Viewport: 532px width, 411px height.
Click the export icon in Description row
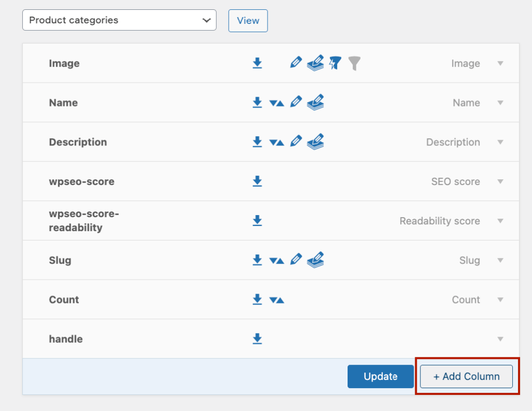click(257, 142)
